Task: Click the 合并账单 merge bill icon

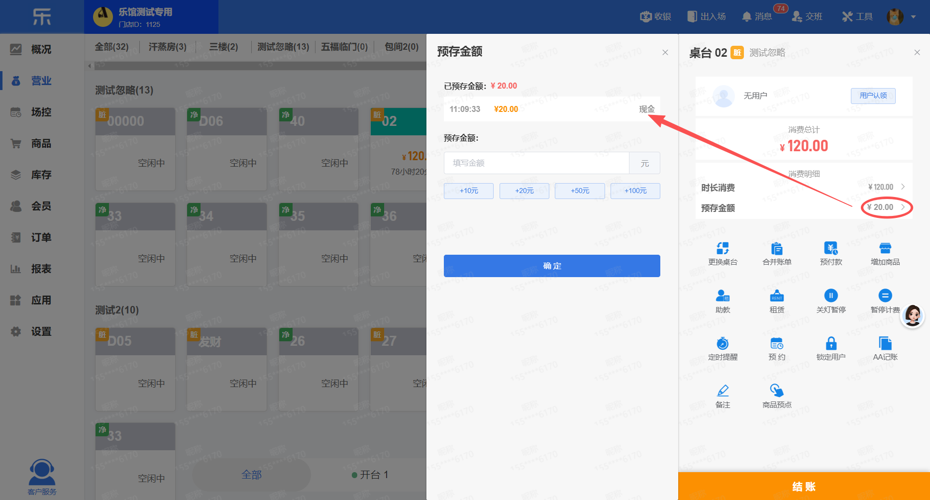Action: [x=777, y=248]
